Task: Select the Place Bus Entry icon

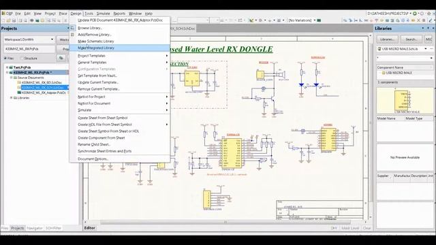Action: tap(361, 20)
